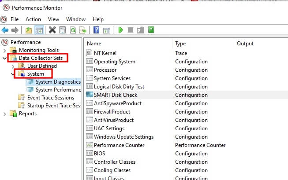288x180 pixels.
Task: Start the Data Collector Set green play icon
Action: (120, 30)
